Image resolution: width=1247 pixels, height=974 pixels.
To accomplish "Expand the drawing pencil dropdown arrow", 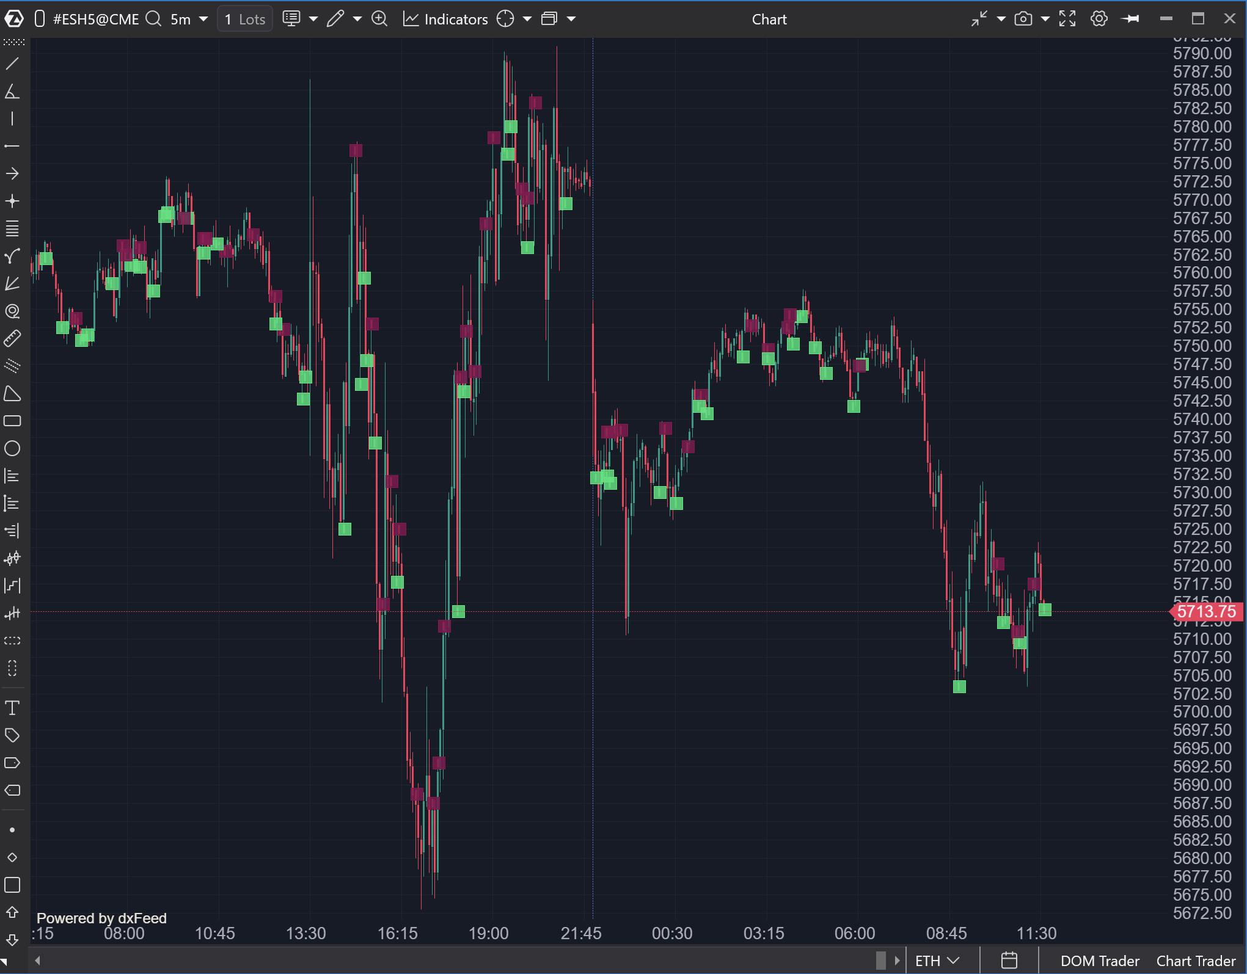I will pos(357,19).
